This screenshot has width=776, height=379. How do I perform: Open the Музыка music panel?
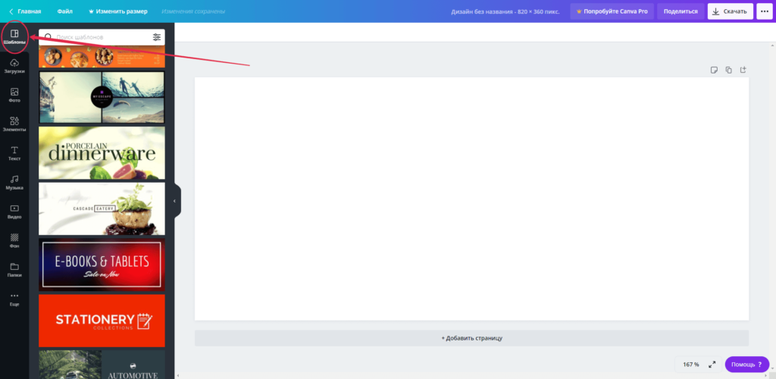pos(14,182)
